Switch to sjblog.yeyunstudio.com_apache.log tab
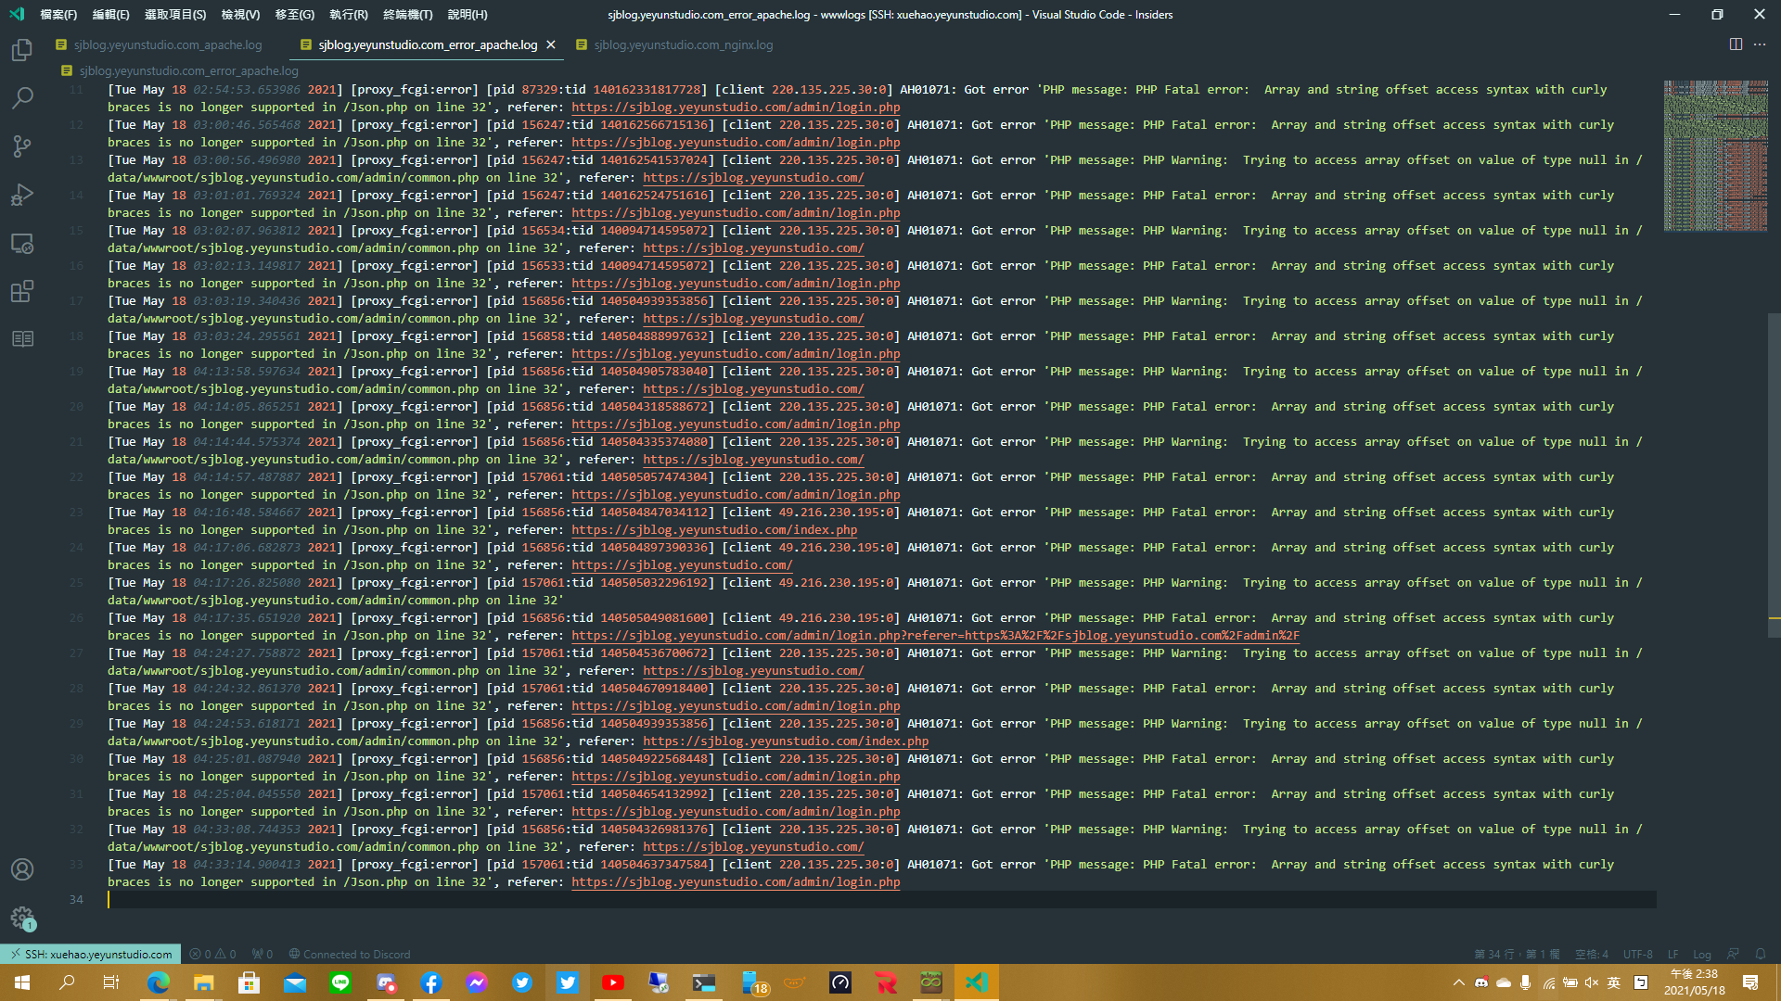This screenshot has height=1001, width=1781. pos(168,44)
